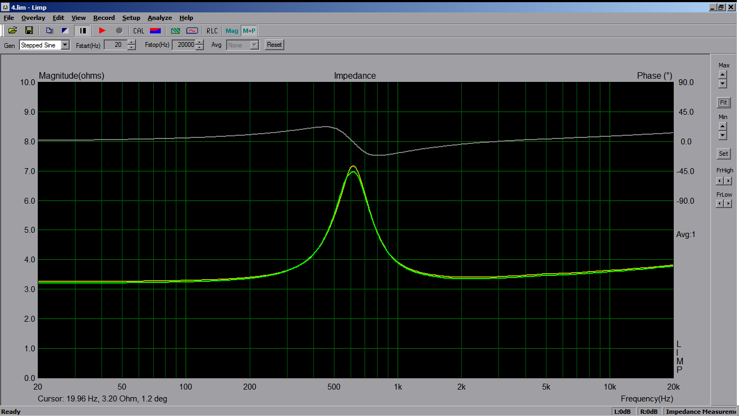Click the Set button
This screenshot has width=739, height=416.
[x=723, y=154]
